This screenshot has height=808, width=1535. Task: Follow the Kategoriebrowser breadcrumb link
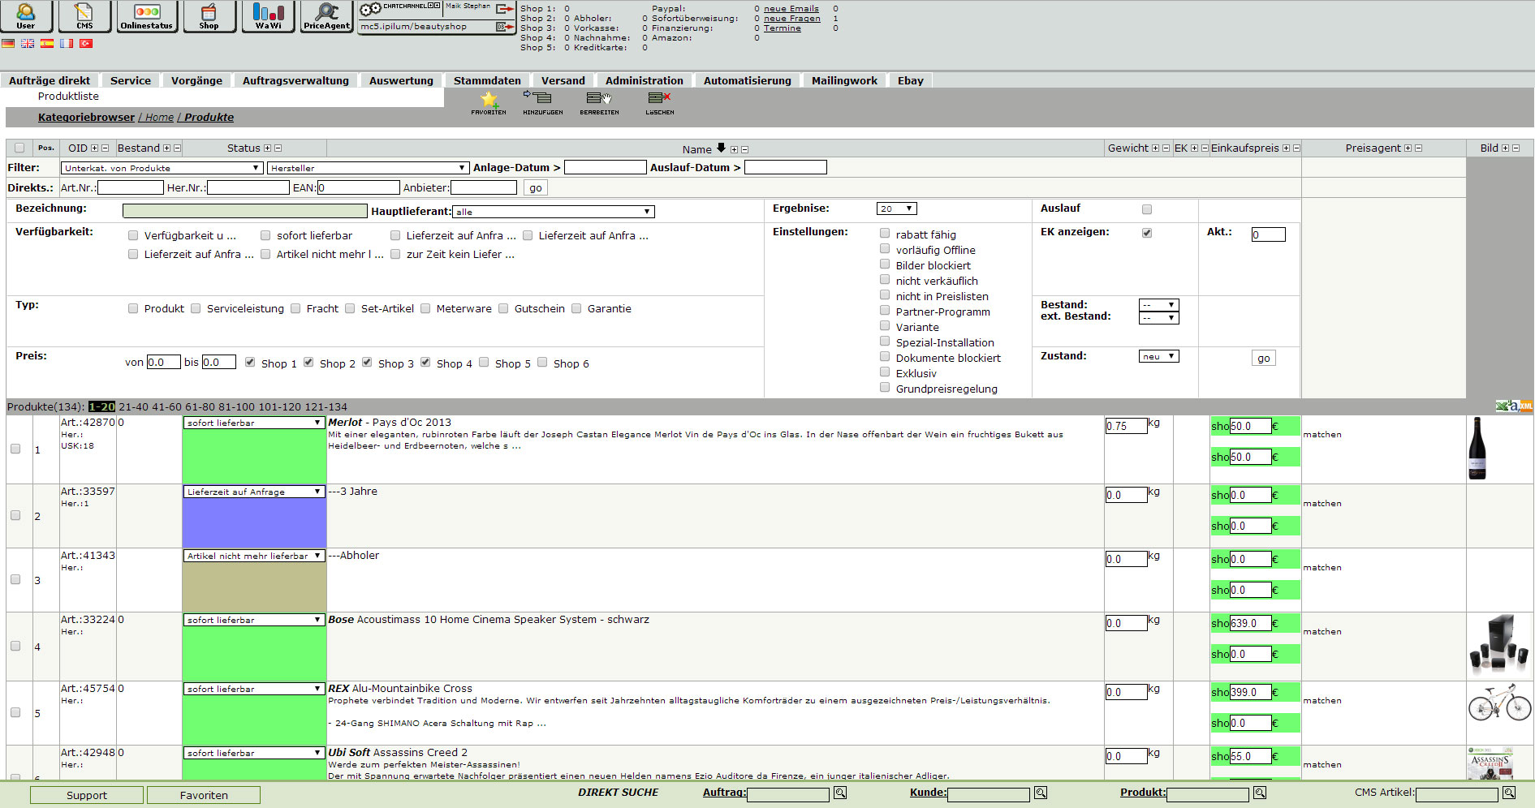click(86, 117)
